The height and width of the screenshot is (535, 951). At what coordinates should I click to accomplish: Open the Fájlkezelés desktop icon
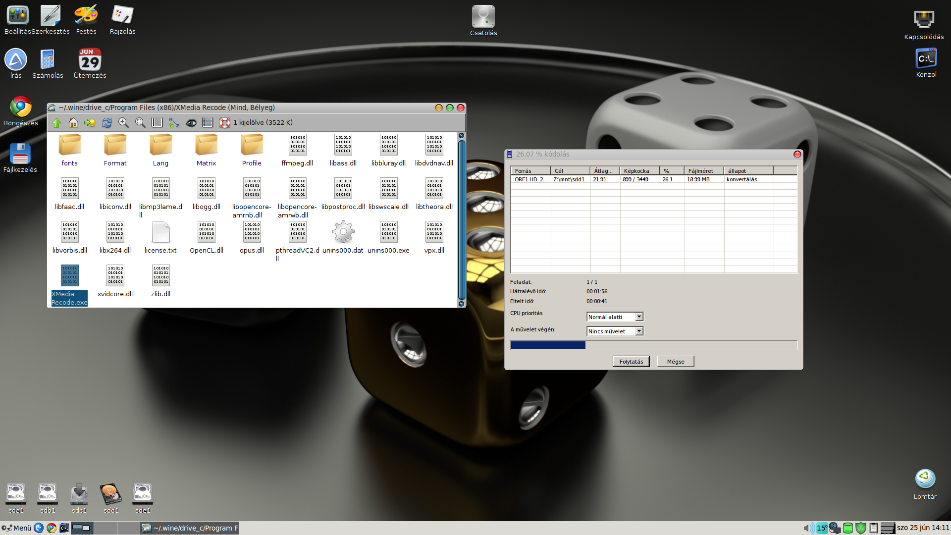coord(20,158)
